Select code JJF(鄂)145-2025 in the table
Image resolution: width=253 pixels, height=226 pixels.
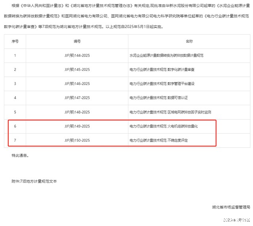(77, 70)
